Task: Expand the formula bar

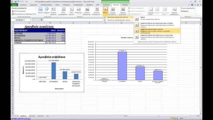Action: [x=201, y=20]
